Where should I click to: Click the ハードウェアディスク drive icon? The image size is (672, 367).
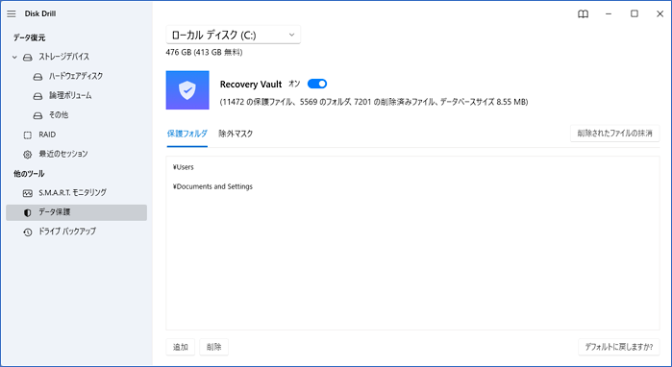coord(37,77)
